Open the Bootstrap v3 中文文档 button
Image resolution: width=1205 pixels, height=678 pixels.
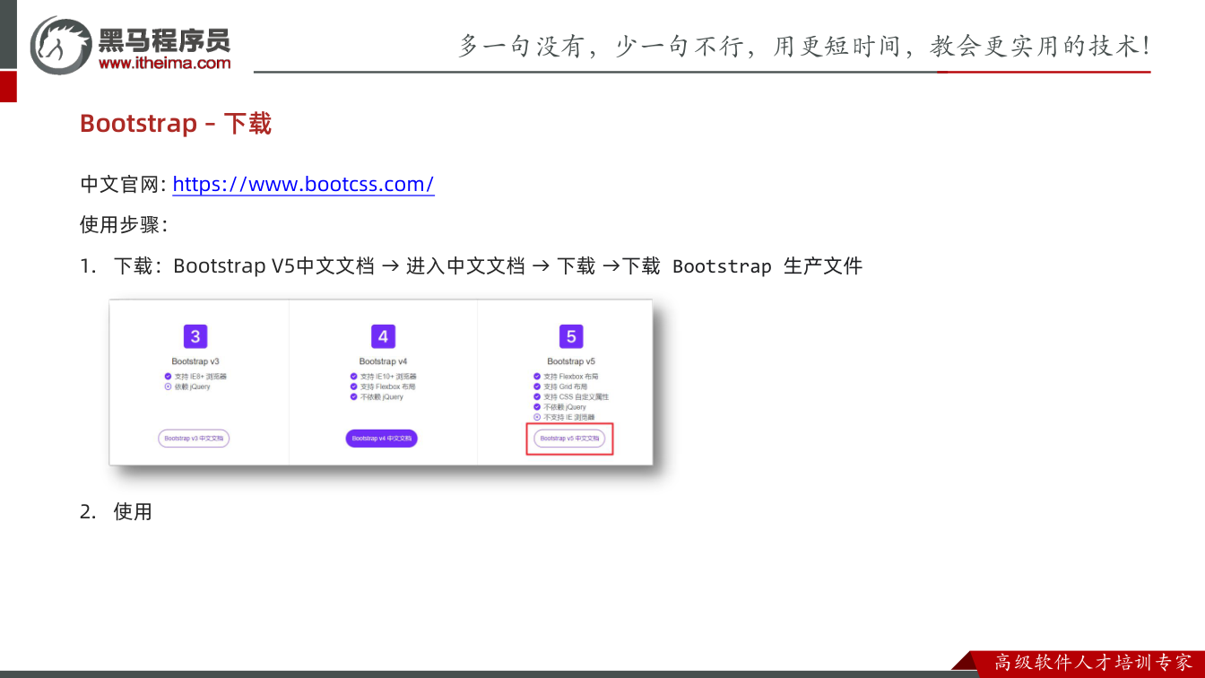(x=194, y=439)
